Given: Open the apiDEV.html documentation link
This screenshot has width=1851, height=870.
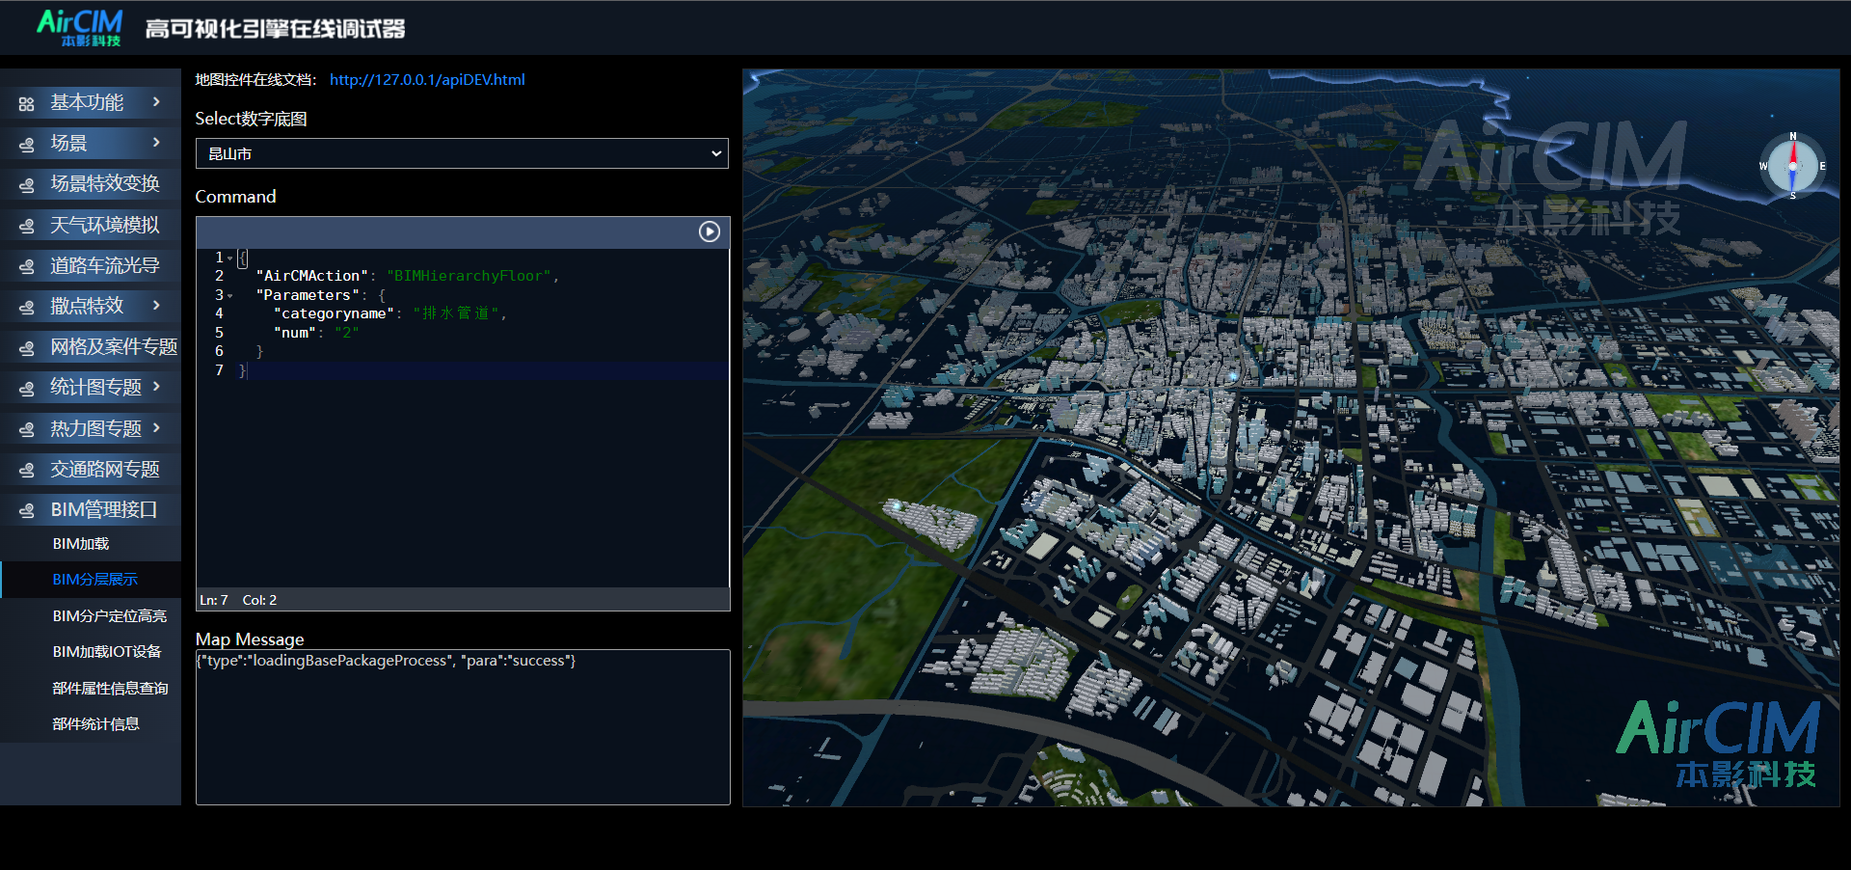Looking at the screenshot, I should point(427,80).
